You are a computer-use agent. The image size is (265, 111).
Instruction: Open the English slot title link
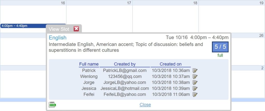58,38
